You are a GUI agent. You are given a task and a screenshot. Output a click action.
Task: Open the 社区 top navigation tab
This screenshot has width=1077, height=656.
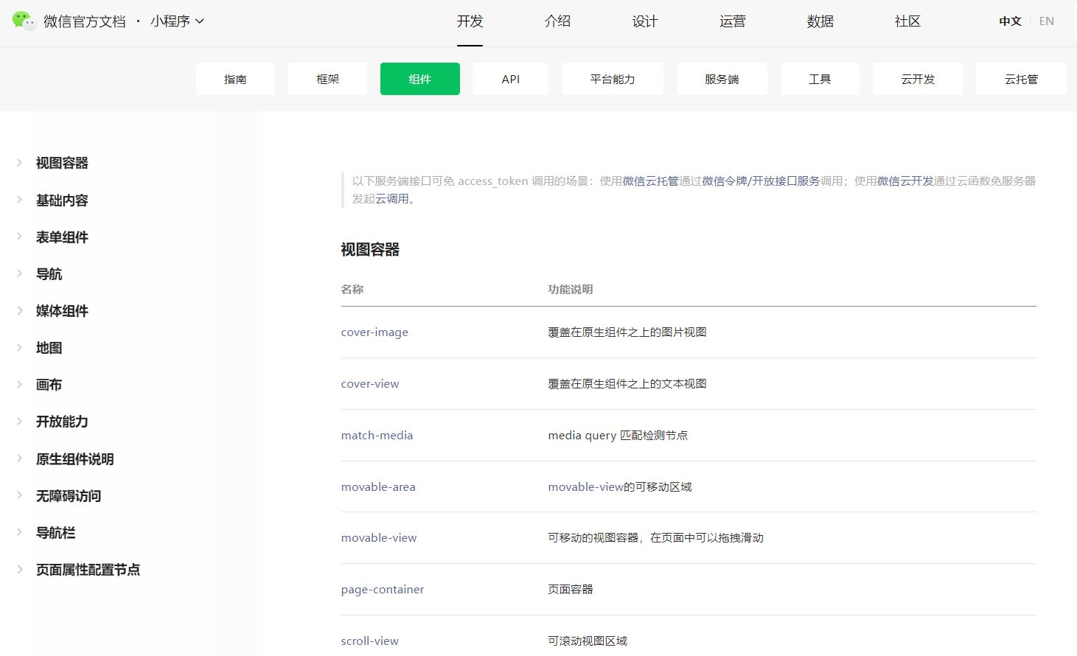(908, 21)
